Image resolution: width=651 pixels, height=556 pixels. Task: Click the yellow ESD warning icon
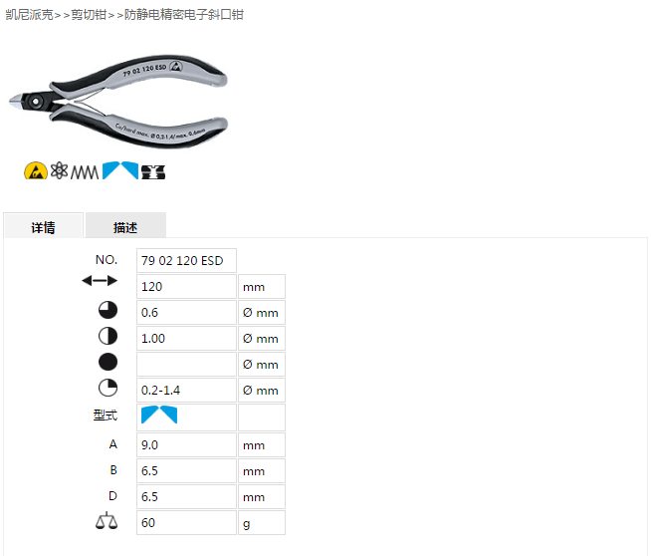tap(35, 170)
